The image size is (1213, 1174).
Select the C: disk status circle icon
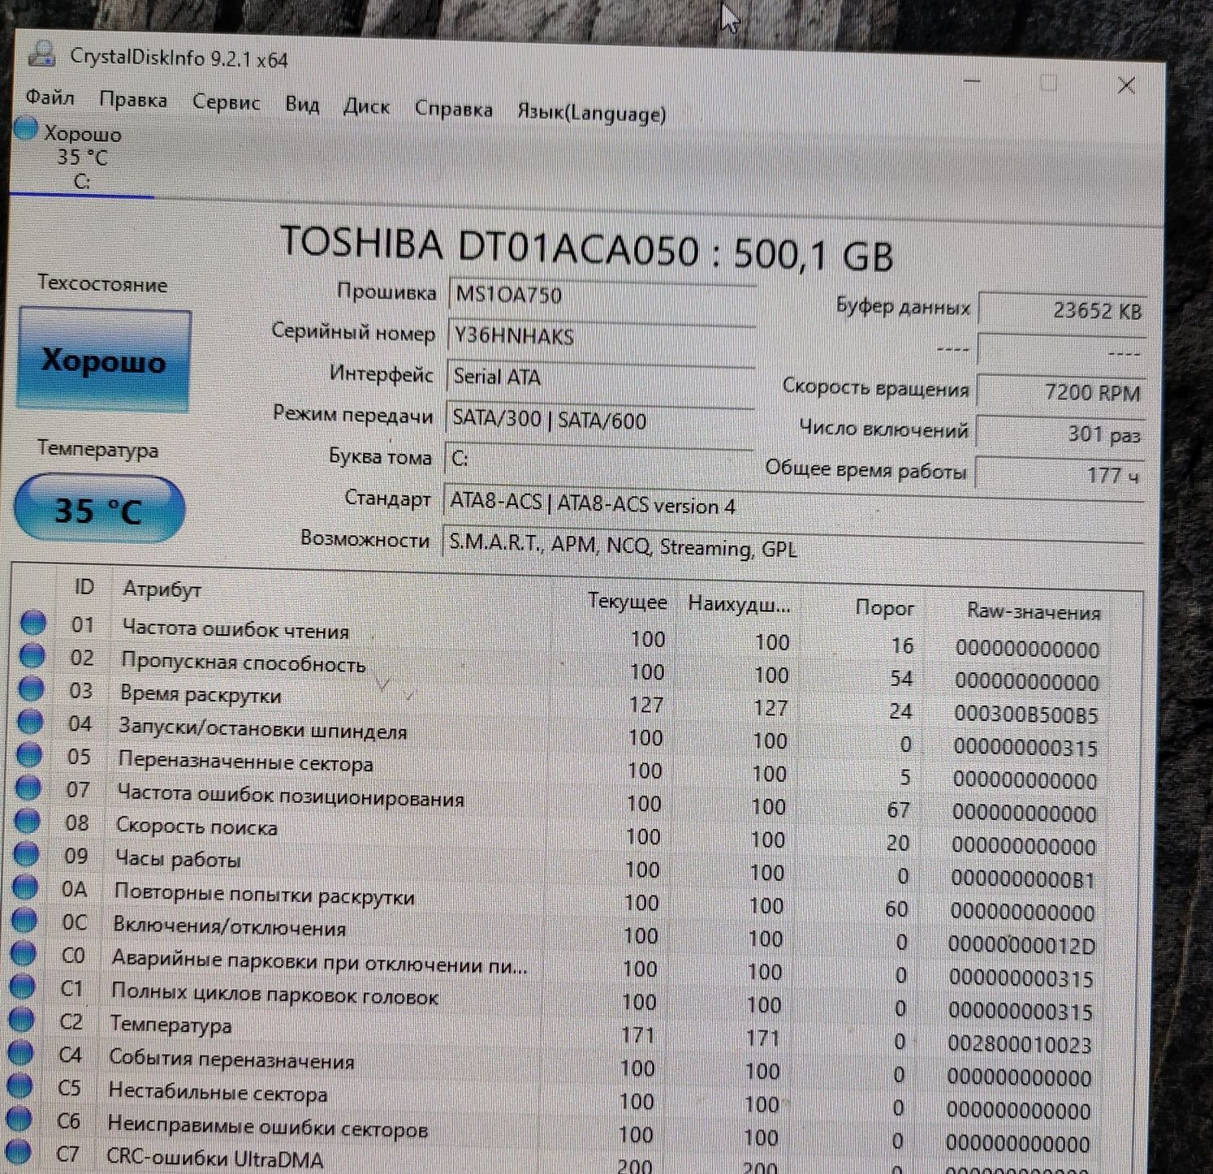coord(25,130)
